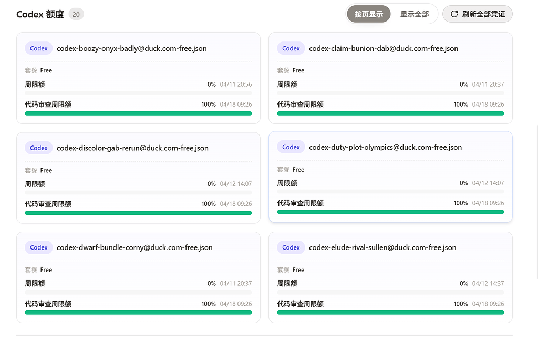Click 周限额 progress bar on dwarf-bundle-corny card

(138, 292)
